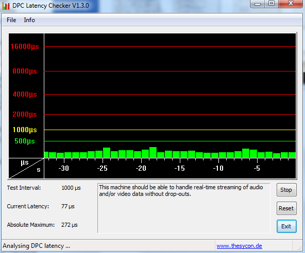Click the DPC Latency Checker app icon
The height and width of the screenshot is (253, 305).
tap(6, 6)
